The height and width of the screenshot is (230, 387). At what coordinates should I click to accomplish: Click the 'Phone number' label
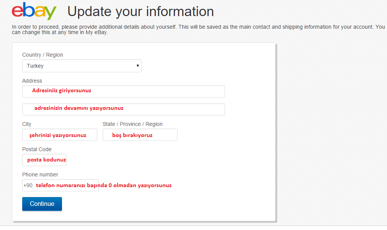click(x=40, y=175)
